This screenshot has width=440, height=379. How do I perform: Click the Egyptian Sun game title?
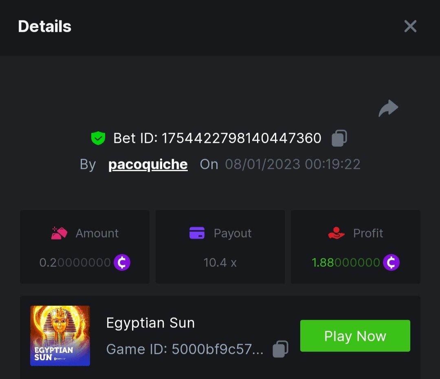click(x=150, y=323)
